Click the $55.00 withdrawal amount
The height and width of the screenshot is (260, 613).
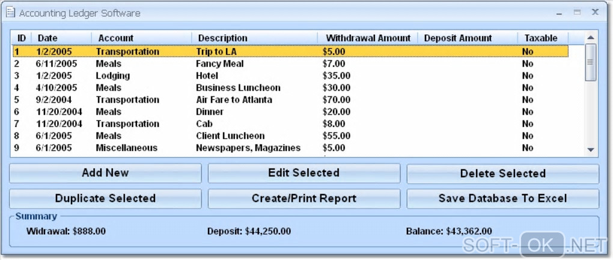[337, 136]
